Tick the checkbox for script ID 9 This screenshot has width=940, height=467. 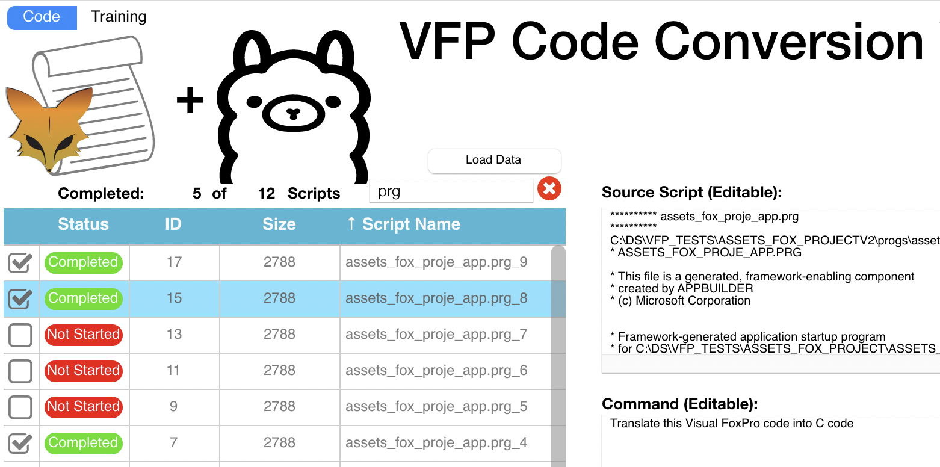click(x=20, y=407)
